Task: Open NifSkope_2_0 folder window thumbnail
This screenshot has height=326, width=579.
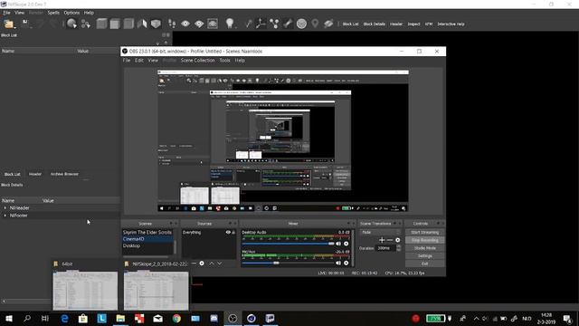Action: point(156,291)
